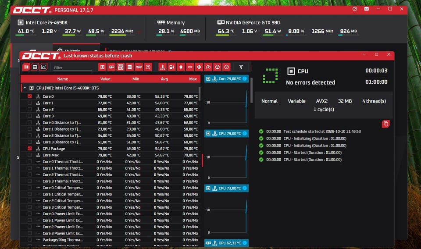Select the CPU 79,00 °C graph header
Screen dimensions: 421x249
point(226,133)
